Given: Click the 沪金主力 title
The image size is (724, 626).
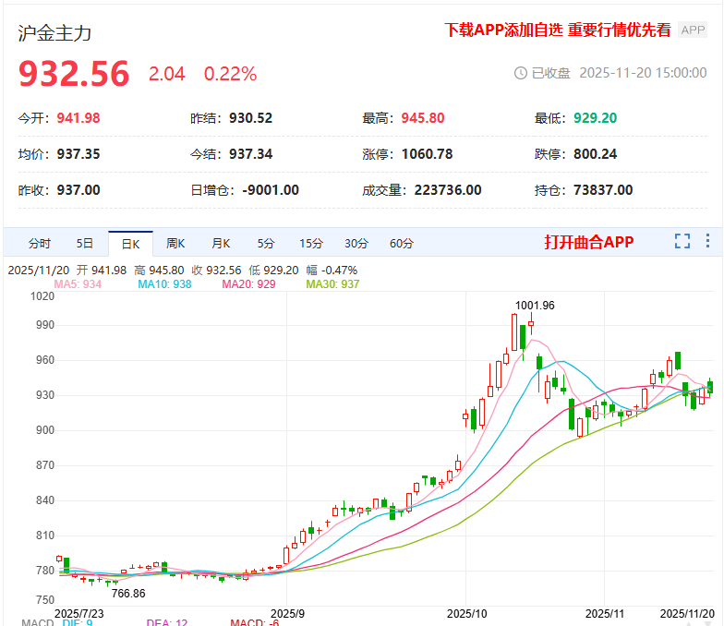Looking at the screenshot, I should point(54,33).
